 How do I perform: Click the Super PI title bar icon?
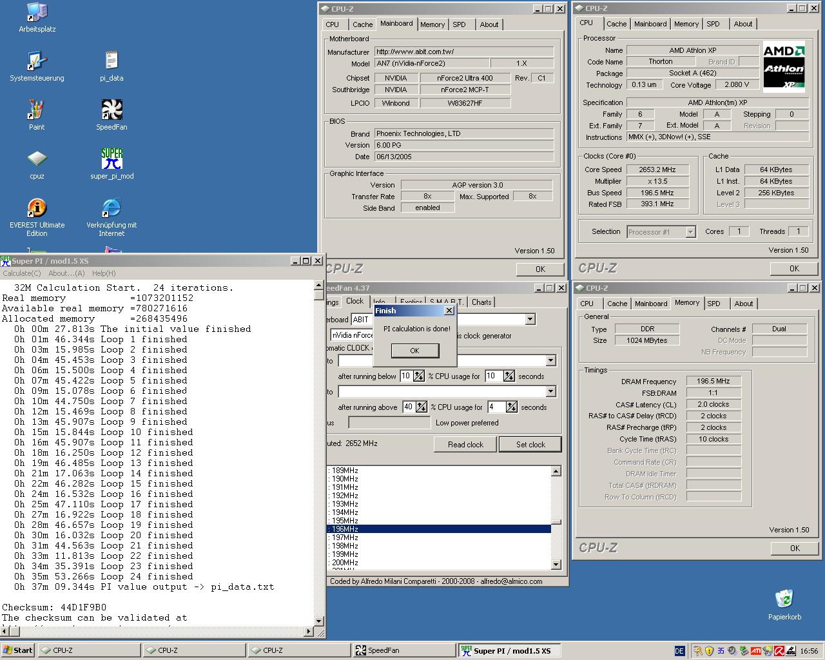(x=6, y=261)
